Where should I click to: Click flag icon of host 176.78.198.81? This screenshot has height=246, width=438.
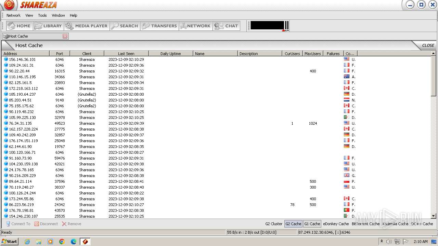(347, 210)
